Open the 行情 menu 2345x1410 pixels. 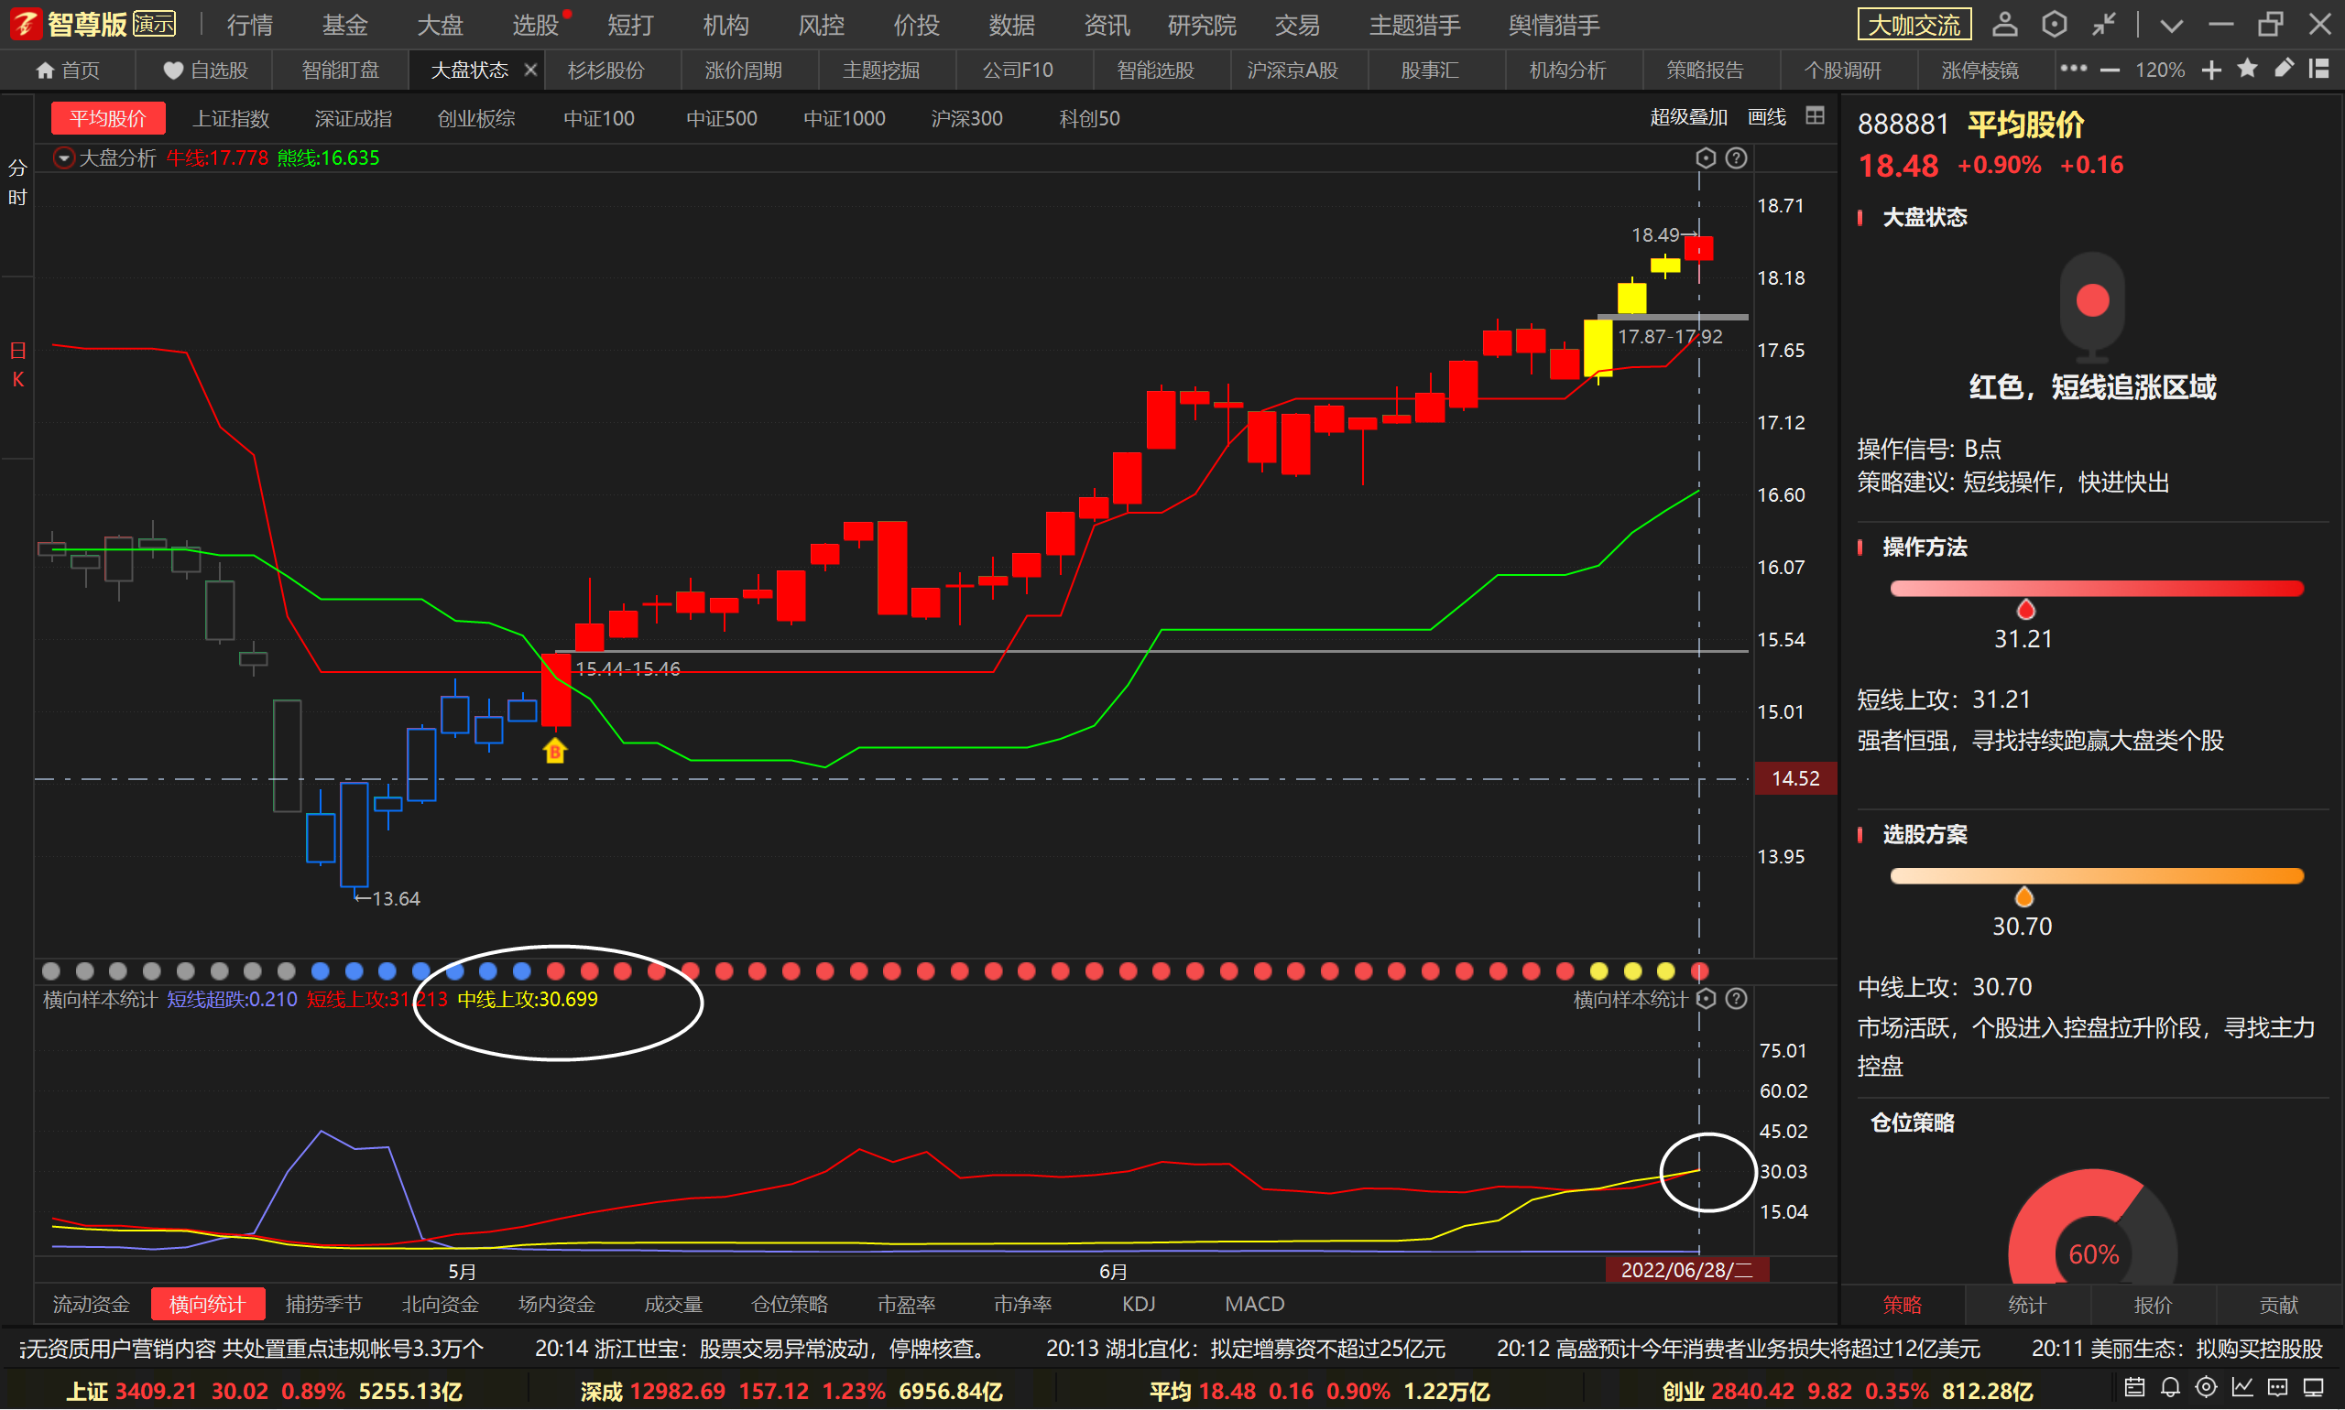point(250,25)
